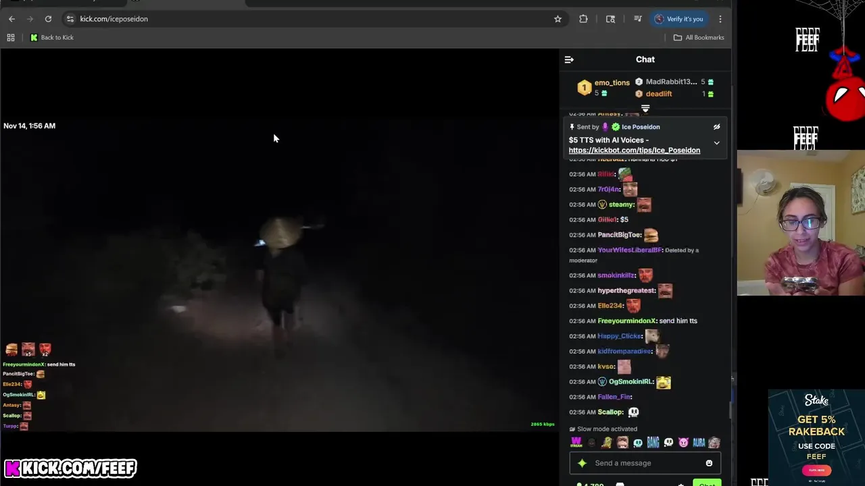Click the Slow mode activated notice
Image resolution: width=865 pixels, height=486 pixels.
pos(603,429)
